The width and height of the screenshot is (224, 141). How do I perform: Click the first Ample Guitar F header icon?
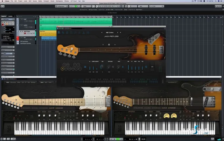[2, 79]
